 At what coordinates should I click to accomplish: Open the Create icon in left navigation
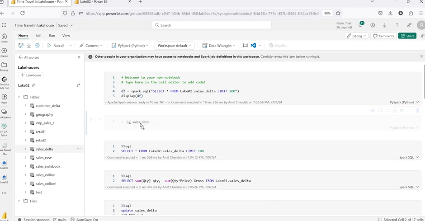coord(4,52)
